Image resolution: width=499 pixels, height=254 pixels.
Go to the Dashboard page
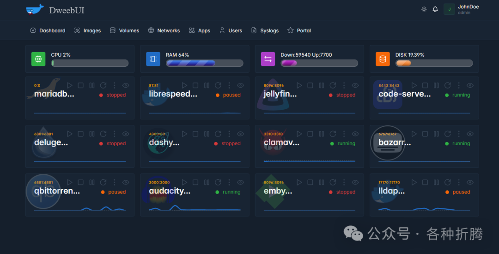(48, 30)
